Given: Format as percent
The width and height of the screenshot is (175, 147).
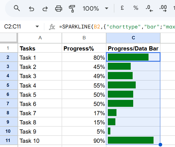Looking at the screenshot, I should [x=136, y=8].
